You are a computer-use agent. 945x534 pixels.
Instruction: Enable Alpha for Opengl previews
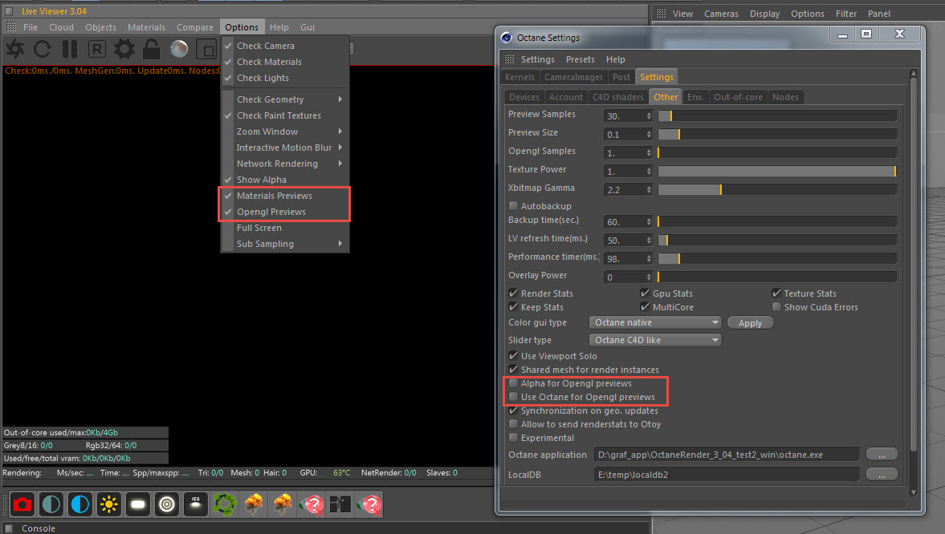[514, 383]
